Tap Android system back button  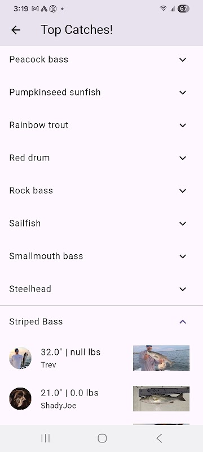coord(159,438)
